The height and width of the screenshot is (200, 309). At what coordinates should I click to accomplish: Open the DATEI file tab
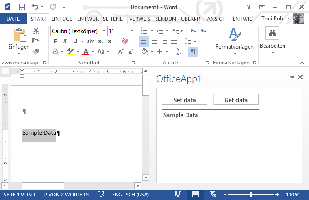[x=14, y=19]
